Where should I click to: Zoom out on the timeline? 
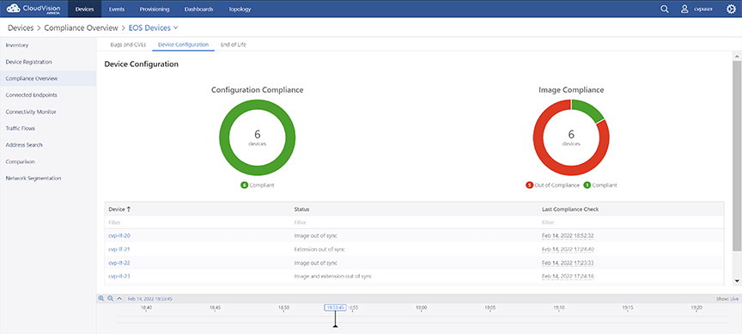[110, 299]
